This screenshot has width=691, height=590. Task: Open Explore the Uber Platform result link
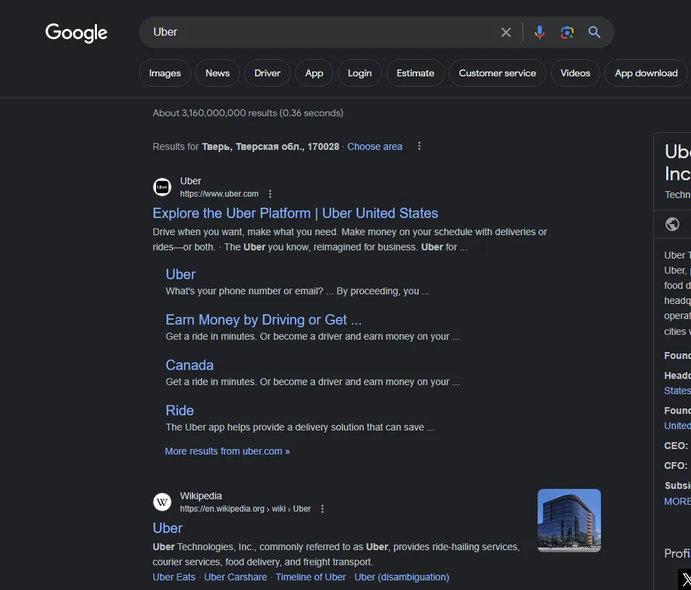click(295, 213)
